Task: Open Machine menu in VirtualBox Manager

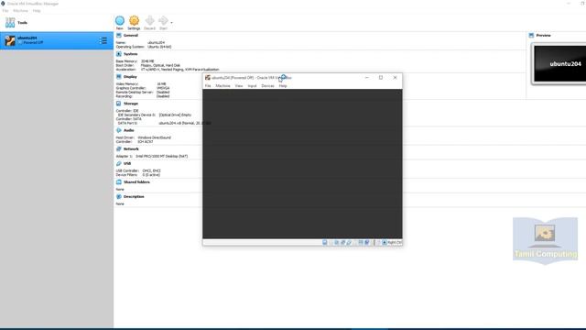Action: [20, 10]
